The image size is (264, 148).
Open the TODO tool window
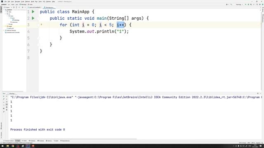click(24, 141)
